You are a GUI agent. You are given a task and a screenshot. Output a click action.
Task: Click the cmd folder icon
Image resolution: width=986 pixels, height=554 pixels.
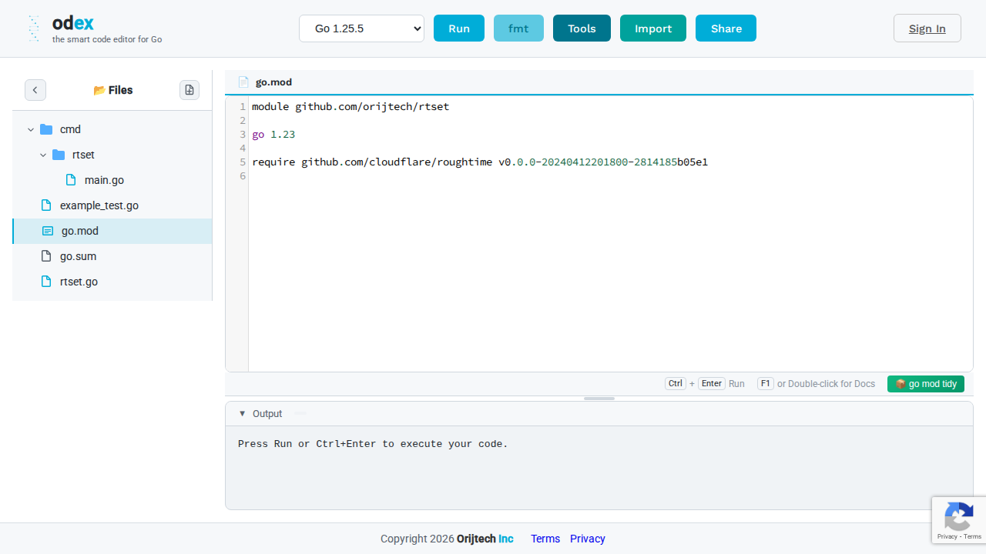[x=46, y=129]
